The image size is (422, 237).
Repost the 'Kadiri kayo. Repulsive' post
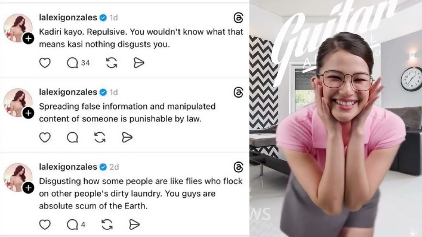point(112,63)
